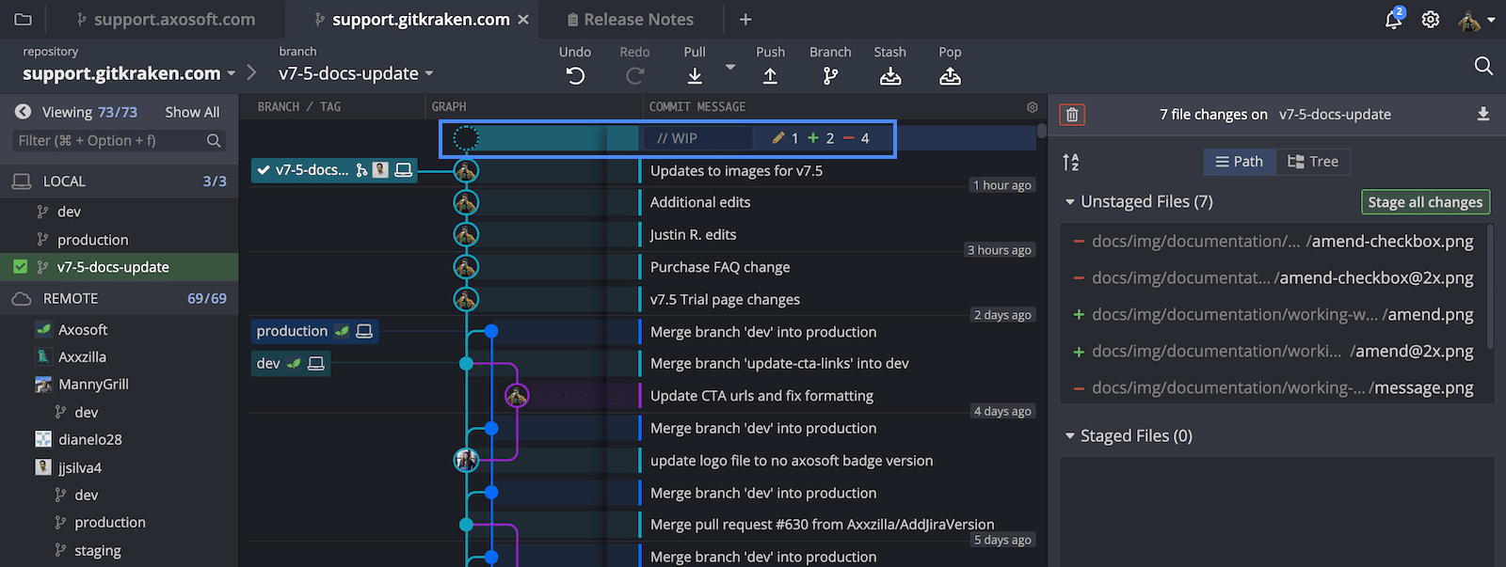Viewport: 1506px width, 567px height.
Task: Click the Undo toolbar icon
Action: click(575, 76)
